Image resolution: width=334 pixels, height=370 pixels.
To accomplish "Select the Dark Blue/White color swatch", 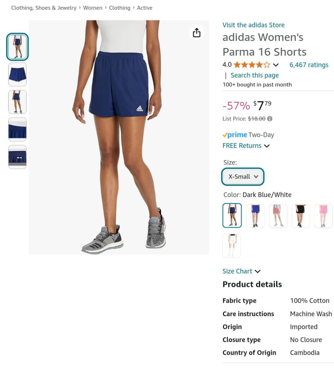I will [232, 215].
